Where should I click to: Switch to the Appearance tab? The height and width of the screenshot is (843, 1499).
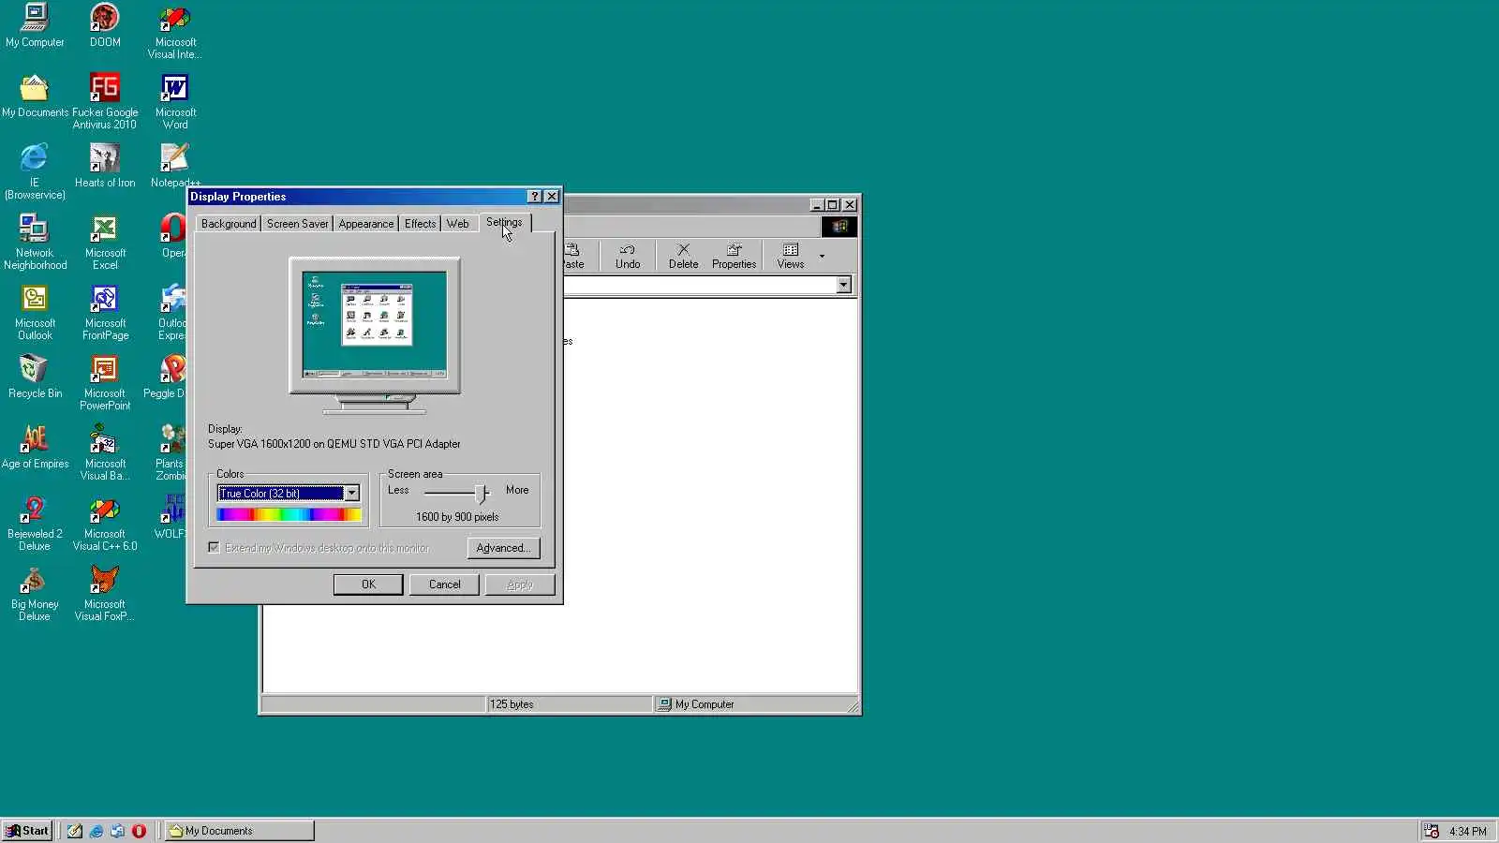pos(366,224)
